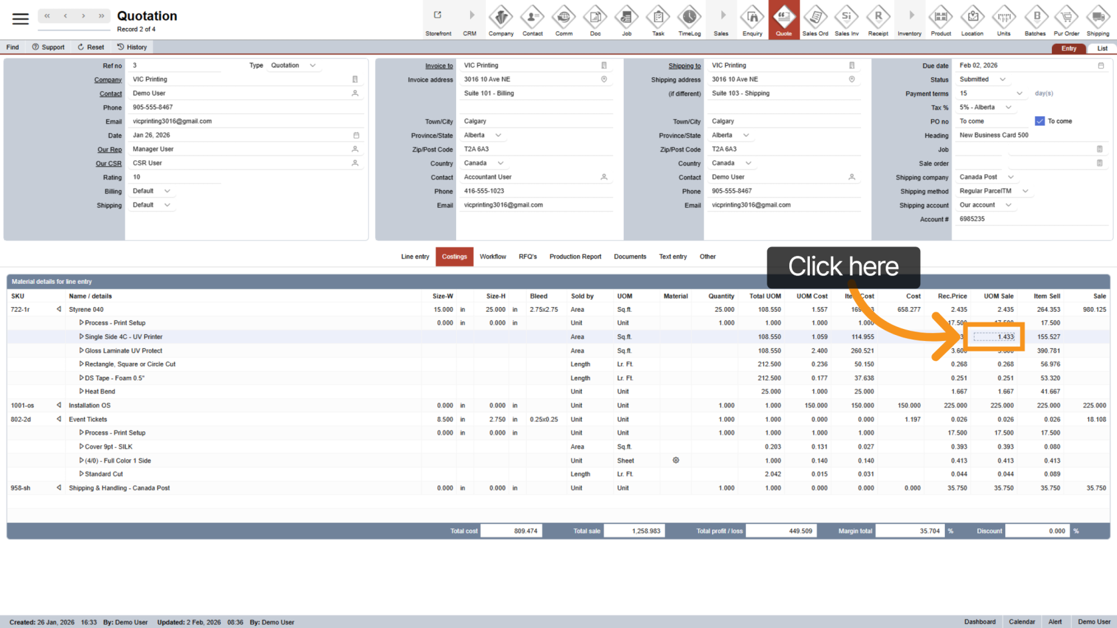Toggle the PO 'To come' checkbox
Image resolution: width=1117 pixels, height=628 pixels.
point(1040,121)
